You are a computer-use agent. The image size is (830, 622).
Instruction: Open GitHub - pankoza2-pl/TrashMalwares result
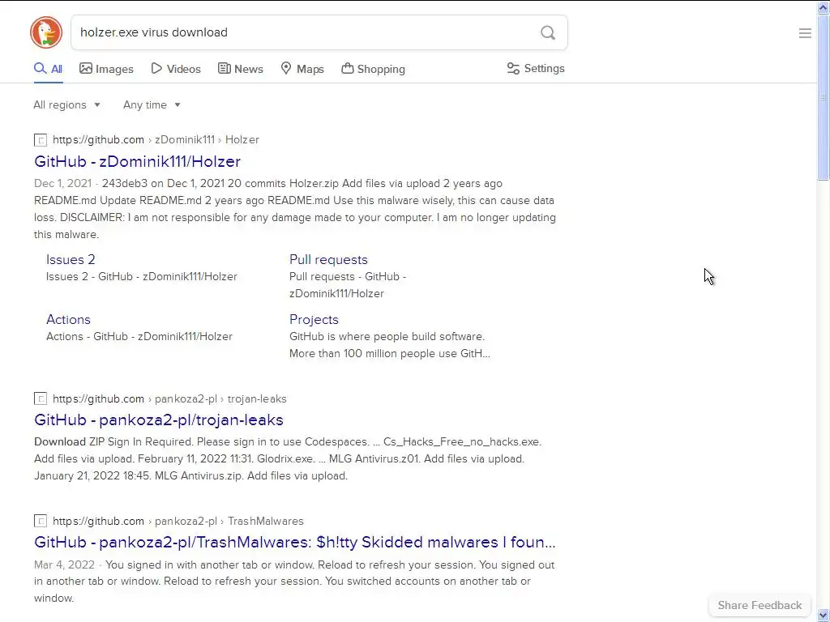pyautogui.click(x=295, y=542)
